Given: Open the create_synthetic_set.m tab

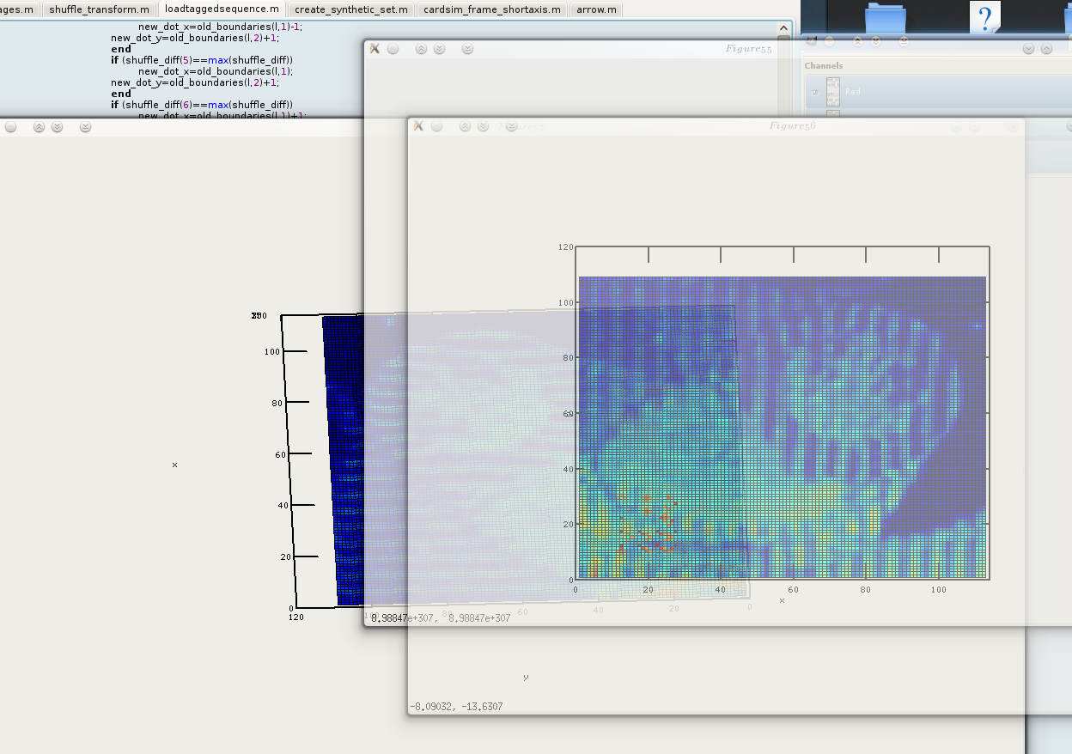Looking at the screenshot, I should 350,9.
